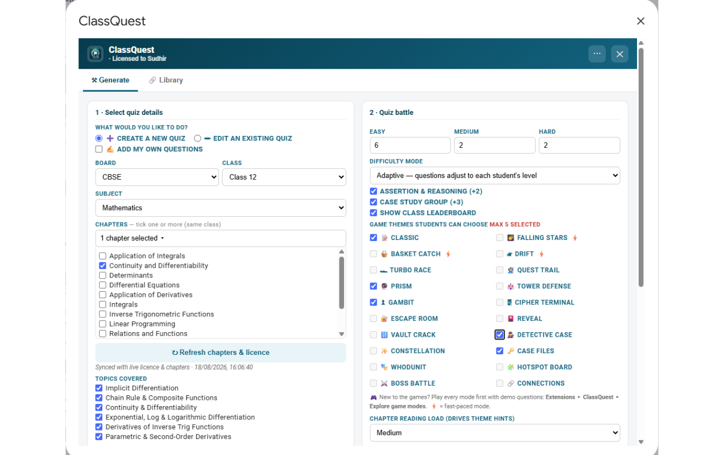Click the 'Synced with live licence' status text
This screenshot has height=455, width=728.
pyautogui.click(x=175, y=367)
